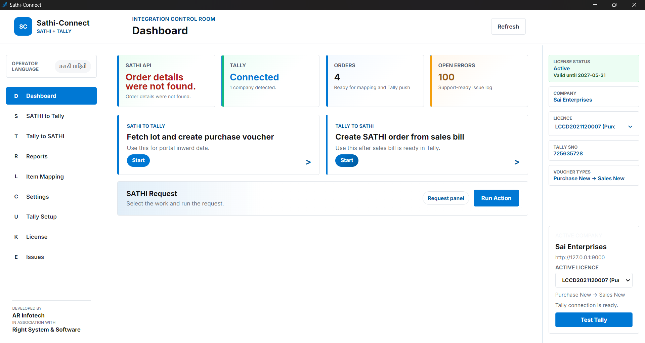The image size is (645, 343).
Task: Click the R icon beside Reports
Action: tap(16, 156)
